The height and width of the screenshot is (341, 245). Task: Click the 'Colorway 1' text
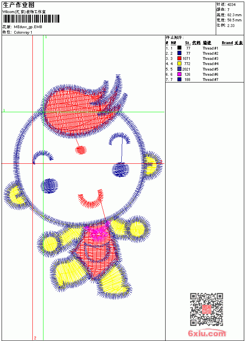23,33
